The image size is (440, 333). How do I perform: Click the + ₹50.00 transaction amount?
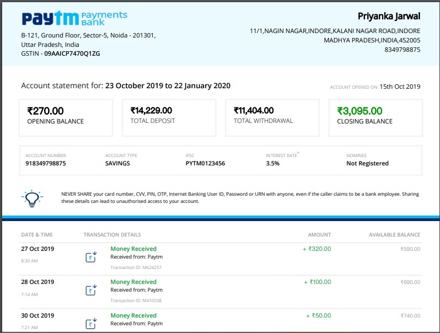tap(319, 315)
